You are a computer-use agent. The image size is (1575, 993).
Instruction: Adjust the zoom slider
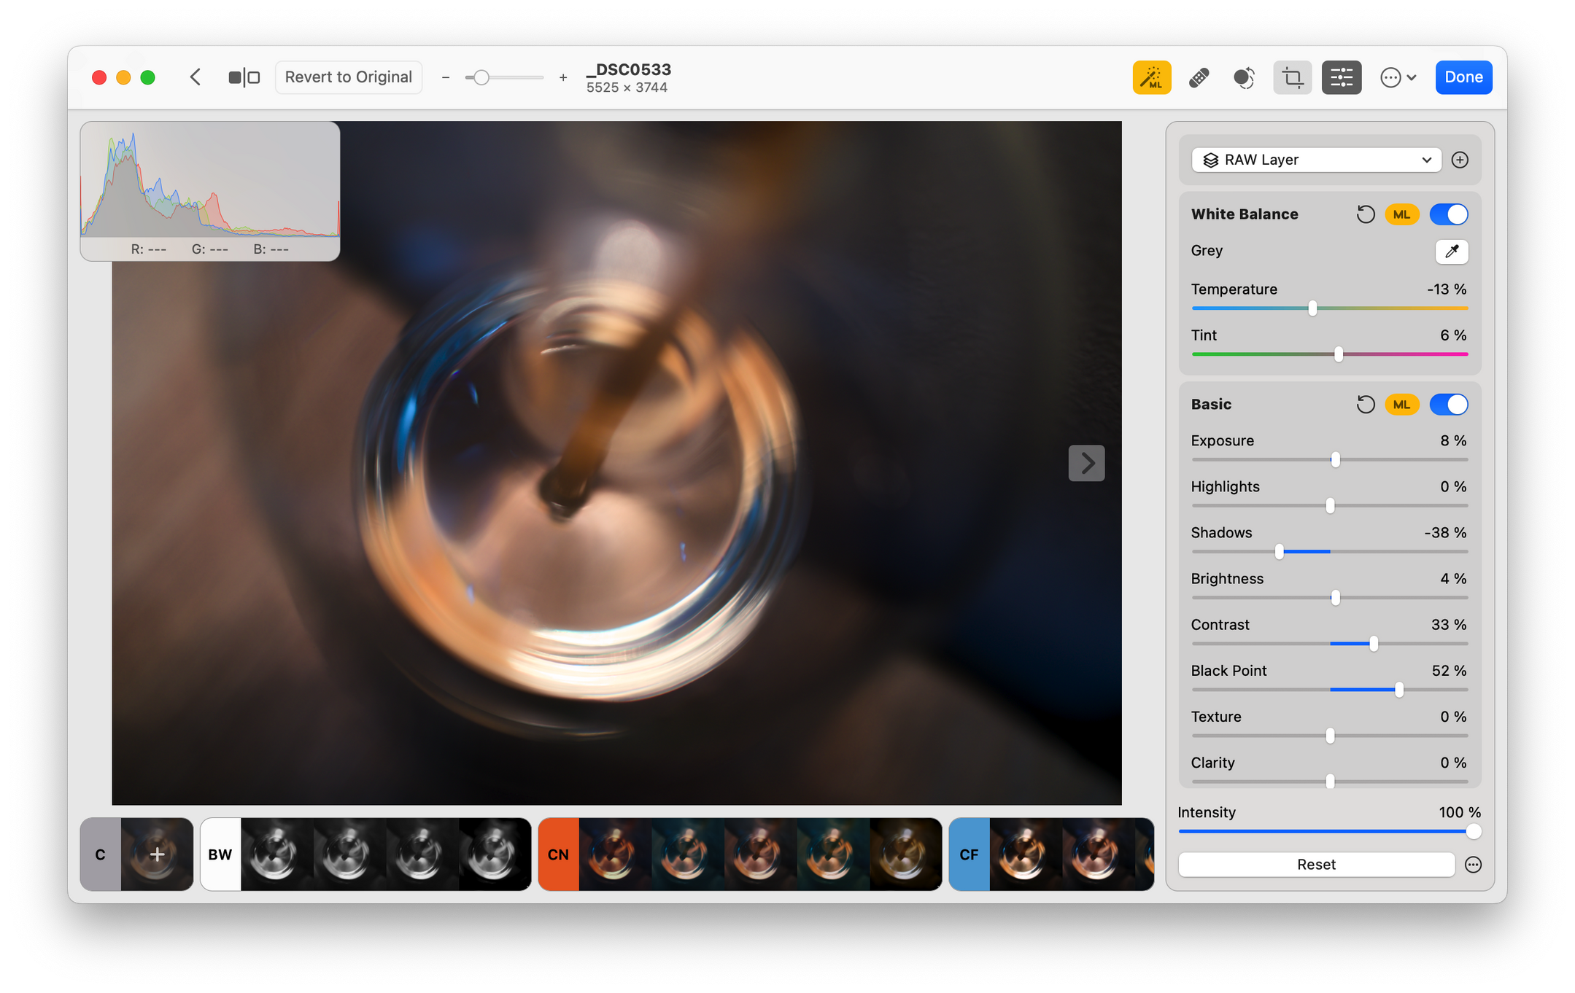504,77
